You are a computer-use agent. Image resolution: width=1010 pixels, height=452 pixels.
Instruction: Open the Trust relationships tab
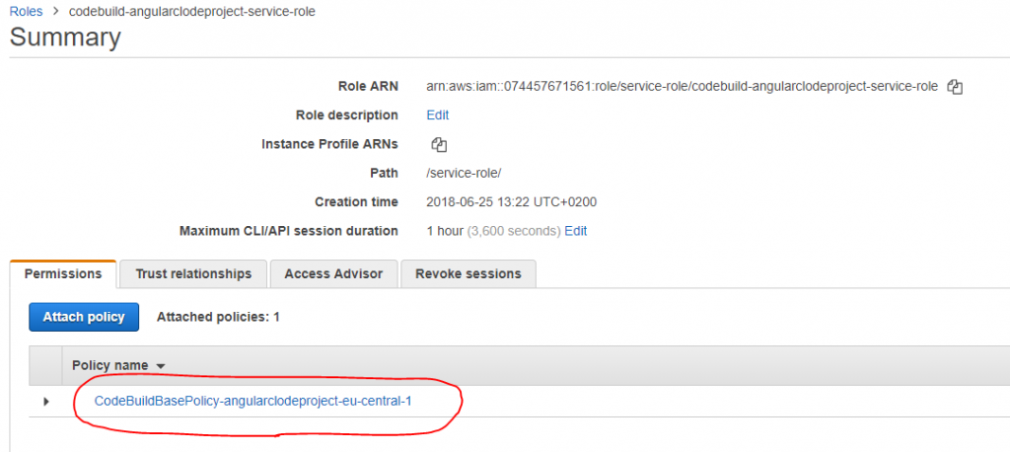[x=193, y=274]
